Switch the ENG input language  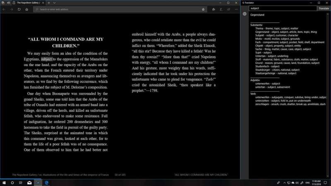[307, 183]
